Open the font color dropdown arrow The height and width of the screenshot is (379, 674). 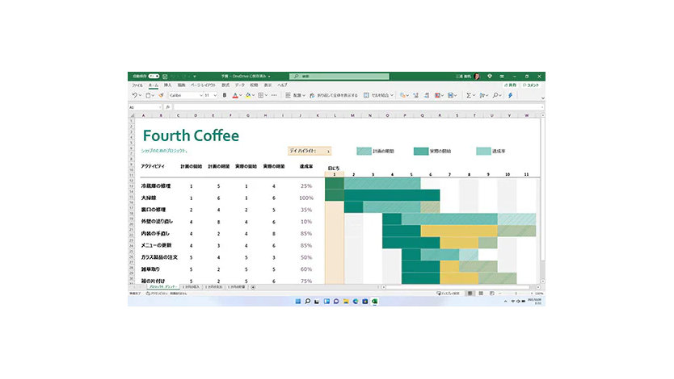[241, 96]
